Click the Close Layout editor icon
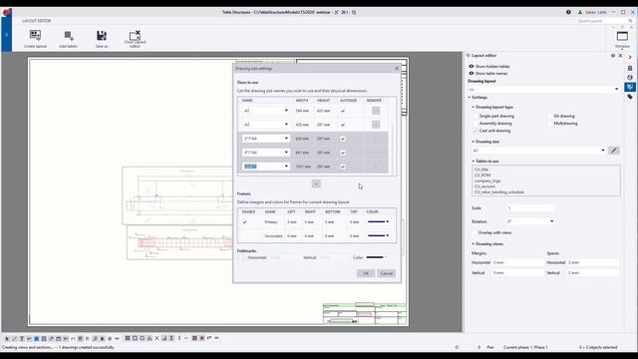This screenshot has height=359, width=638. coord(136,35)
